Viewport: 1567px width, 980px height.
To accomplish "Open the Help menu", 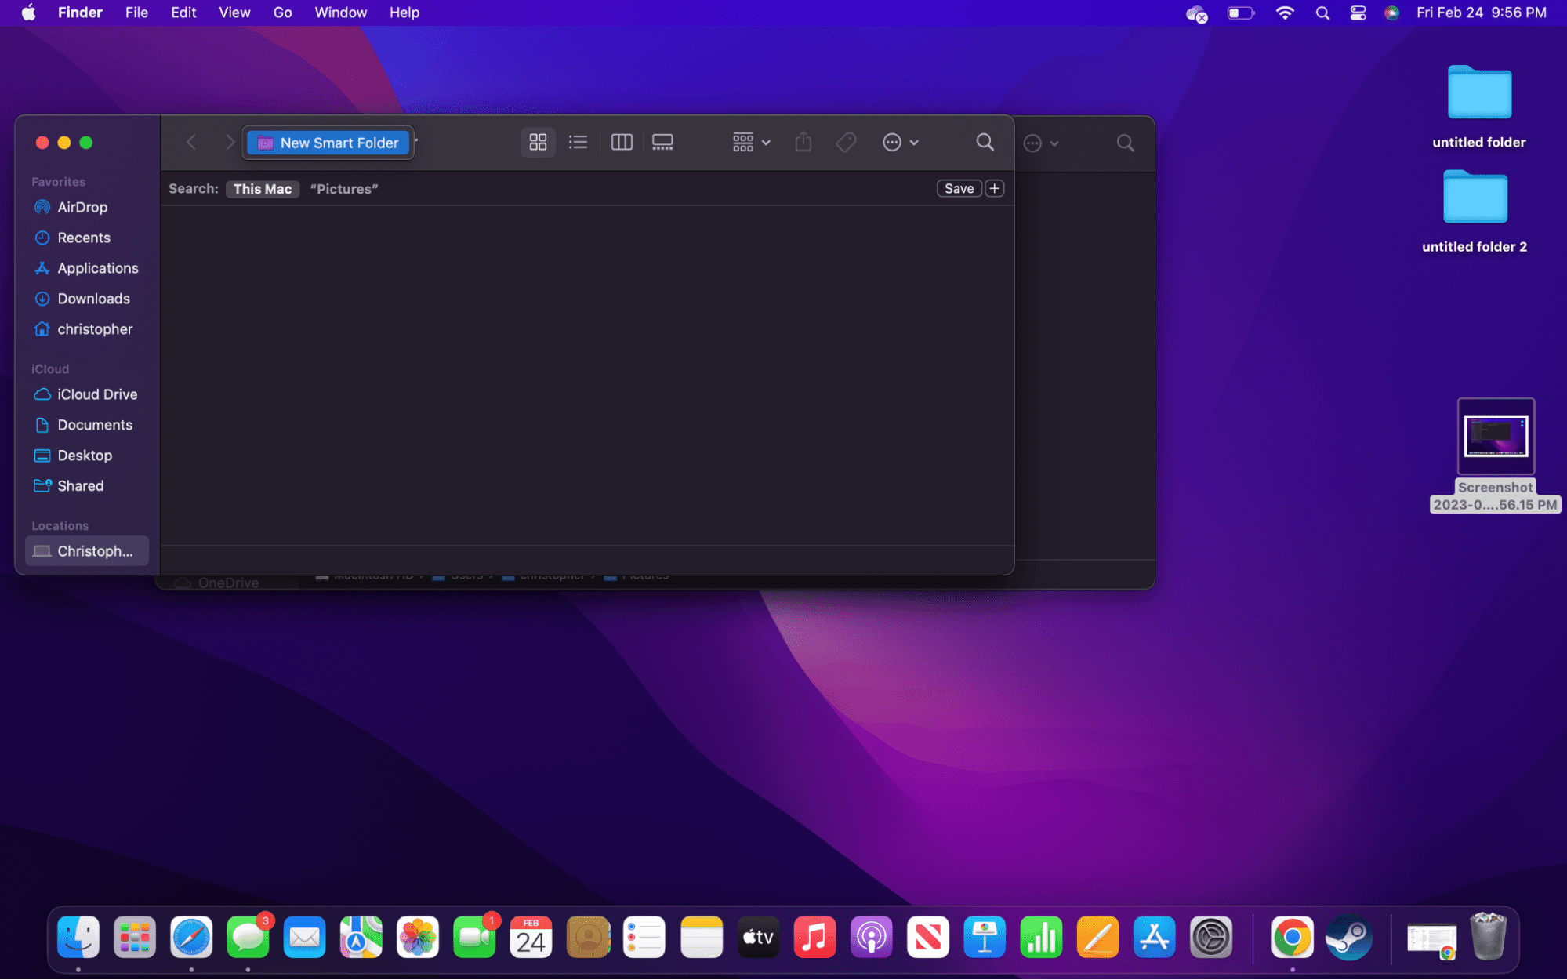I will (x=404, y=13).
